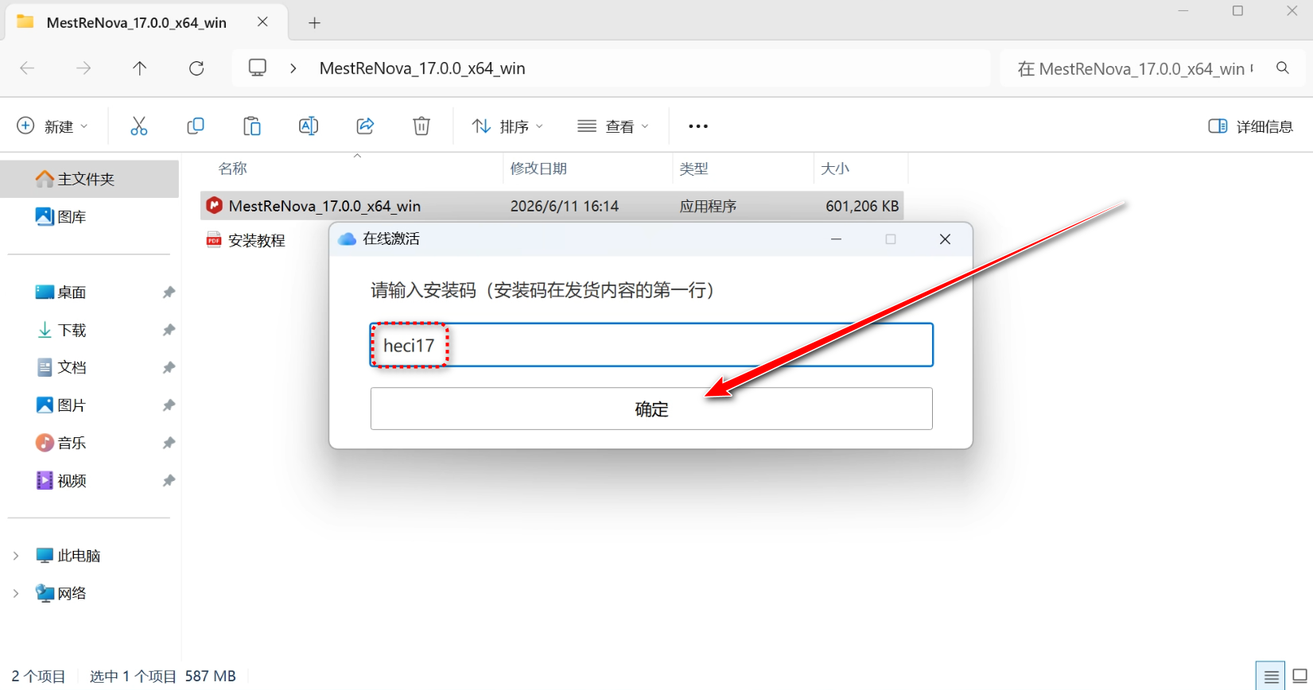1313x690 pixels.
Task: Minimize the 在线激活 dialog
Action: click(836, 239)
